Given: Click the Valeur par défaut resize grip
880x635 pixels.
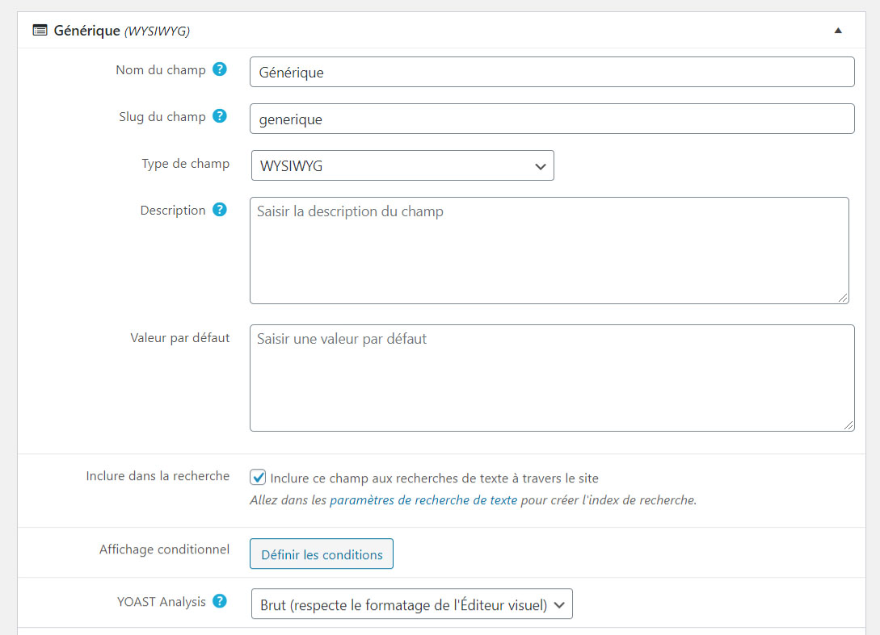Looking at the screenshot, I should tap(848, 425).
